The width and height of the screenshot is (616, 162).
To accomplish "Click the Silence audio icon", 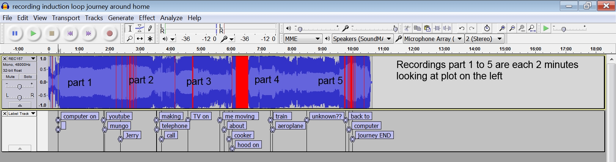I will pyautogui.click(x=447, y=28).
